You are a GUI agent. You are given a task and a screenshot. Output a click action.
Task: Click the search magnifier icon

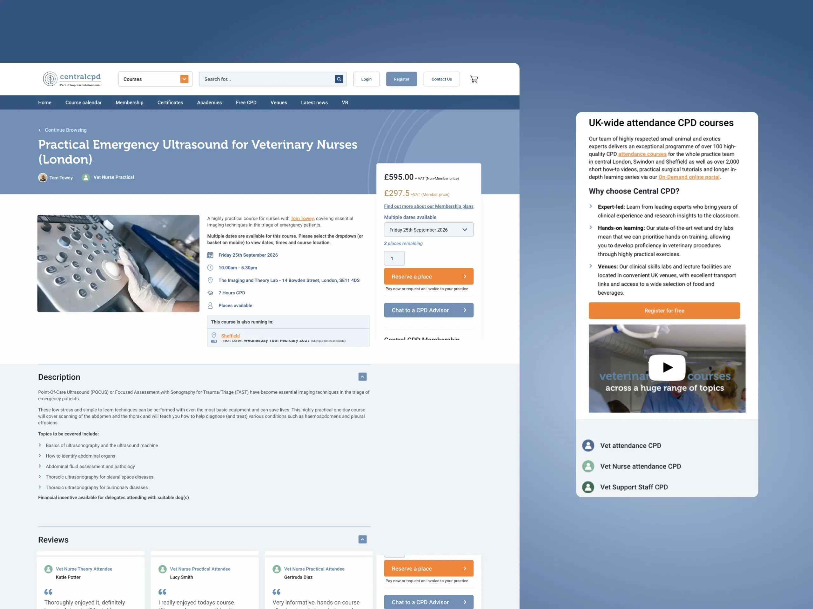click(339, 79)
